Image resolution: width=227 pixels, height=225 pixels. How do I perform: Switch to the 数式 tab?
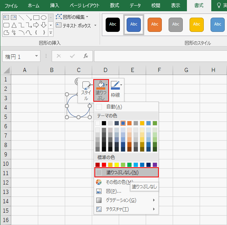click(114, 6)
